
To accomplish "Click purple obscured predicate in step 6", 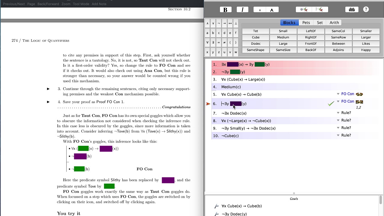I will click(236, 104).
